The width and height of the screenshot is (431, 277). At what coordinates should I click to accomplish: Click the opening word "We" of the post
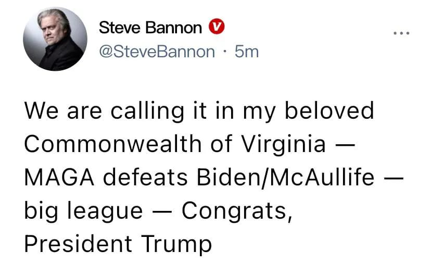40,111
